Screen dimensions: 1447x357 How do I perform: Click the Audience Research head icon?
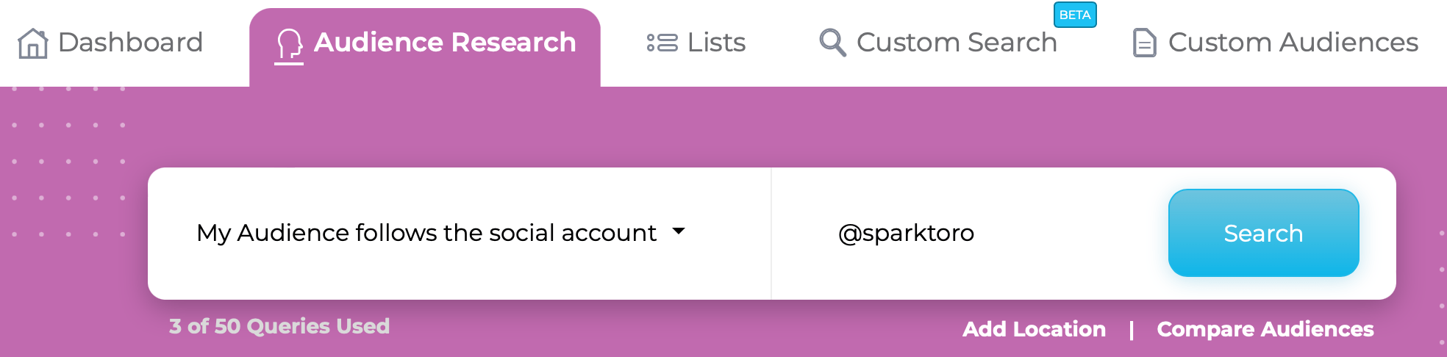tap(289, 44)
